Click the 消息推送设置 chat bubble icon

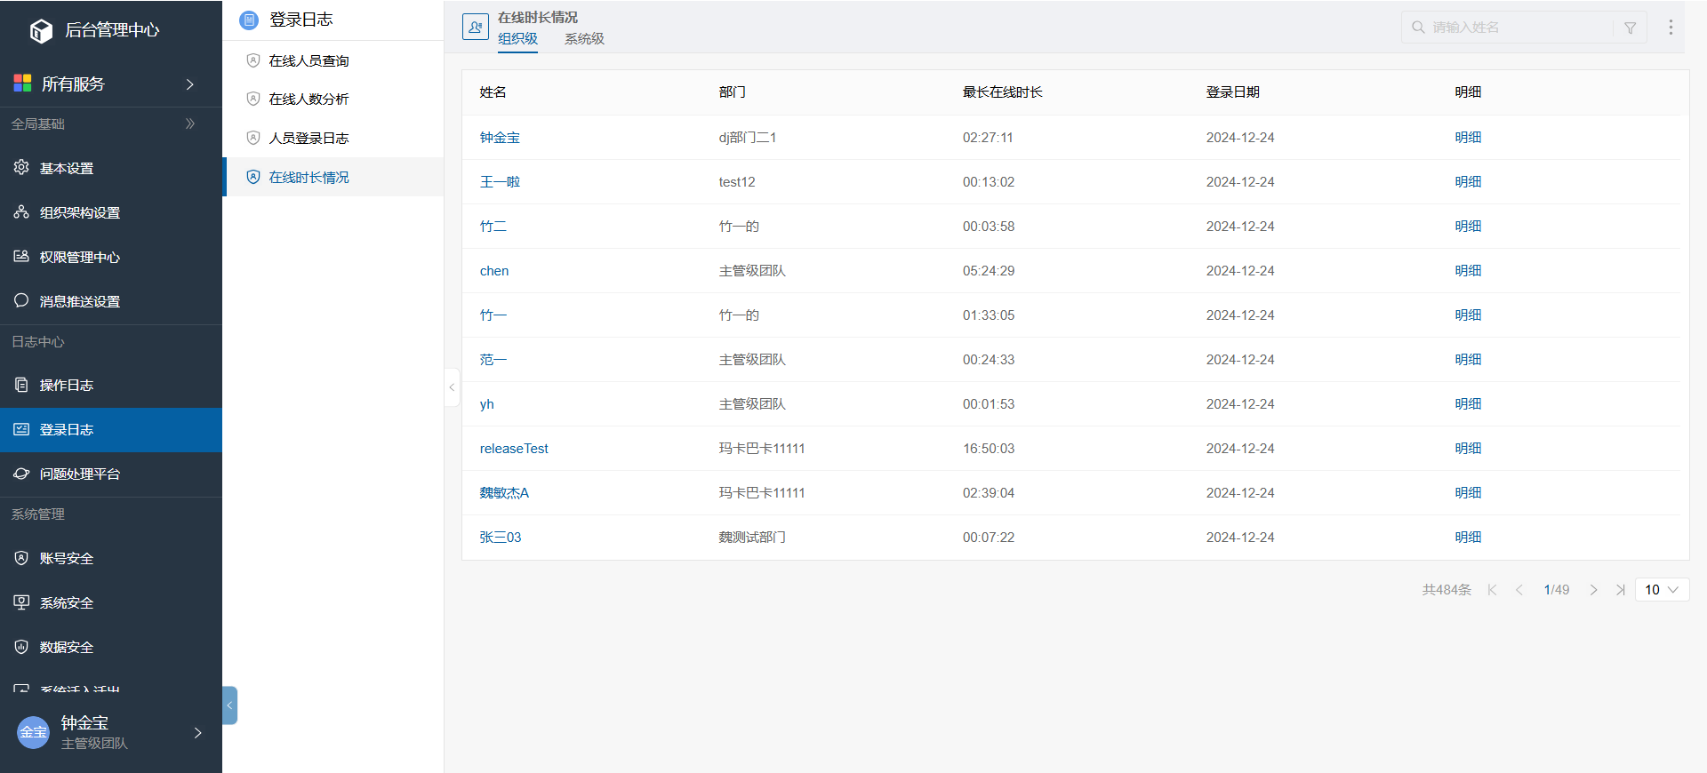coord(21,300)
